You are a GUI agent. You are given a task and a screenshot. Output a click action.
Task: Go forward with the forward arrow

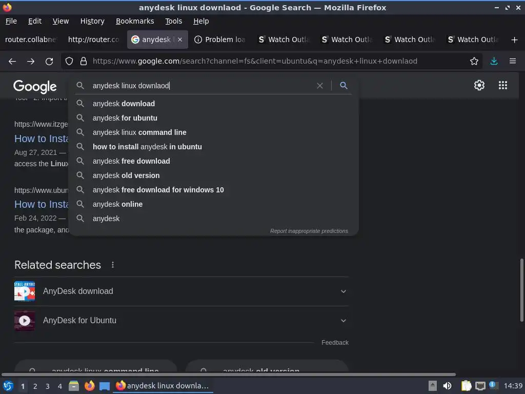tap(31, 62)
